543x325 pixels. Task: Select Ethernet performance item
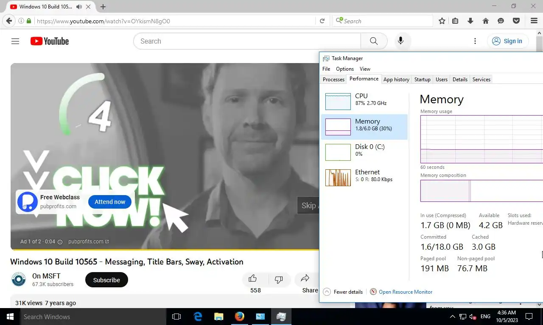point(364,177)
